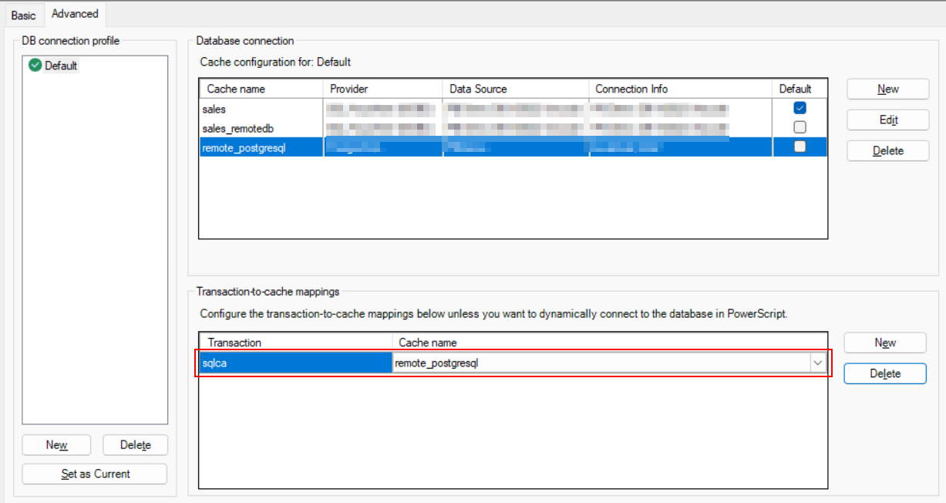Click Edit for the selected cache
The image size is (946, 503).
pyautogui.click(x=887, y=120)
